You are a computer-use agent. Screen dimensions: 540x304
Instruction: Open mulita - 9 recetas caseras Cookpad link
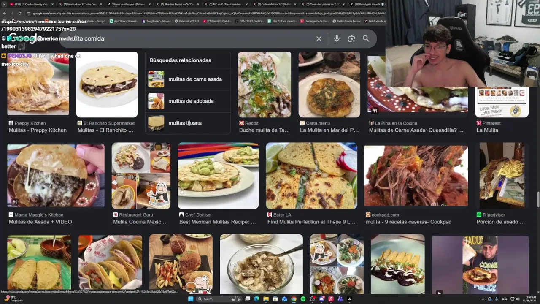pos(408,222)
